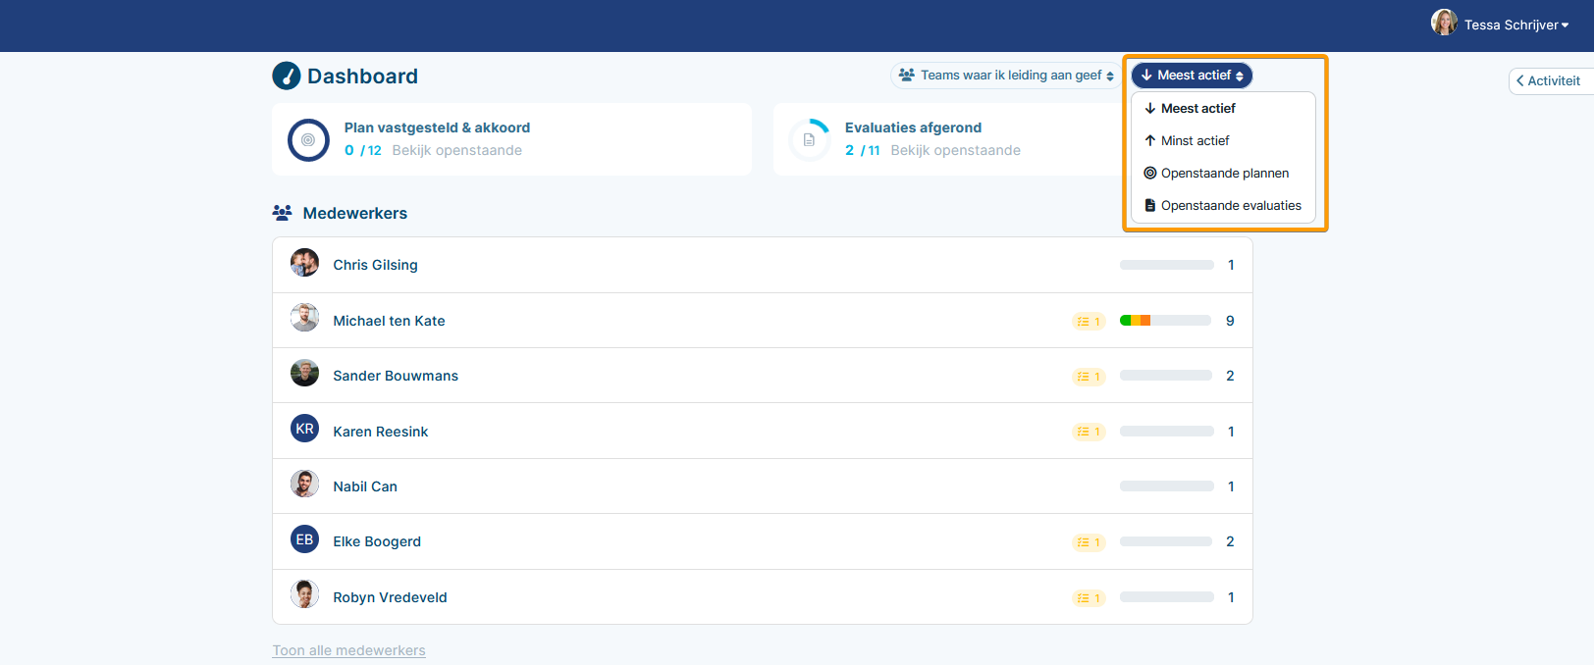Click the teams icon in the team filter
Image resolution: width=1595 pixels, height=665 pixels.
click(907, 75)
